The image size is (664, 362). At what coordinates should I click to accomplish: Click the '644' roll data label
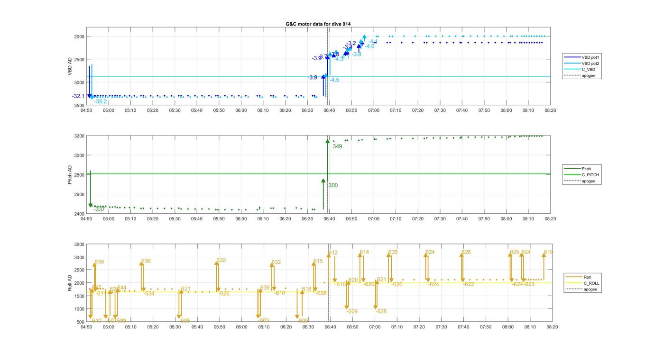pos(122,288)
